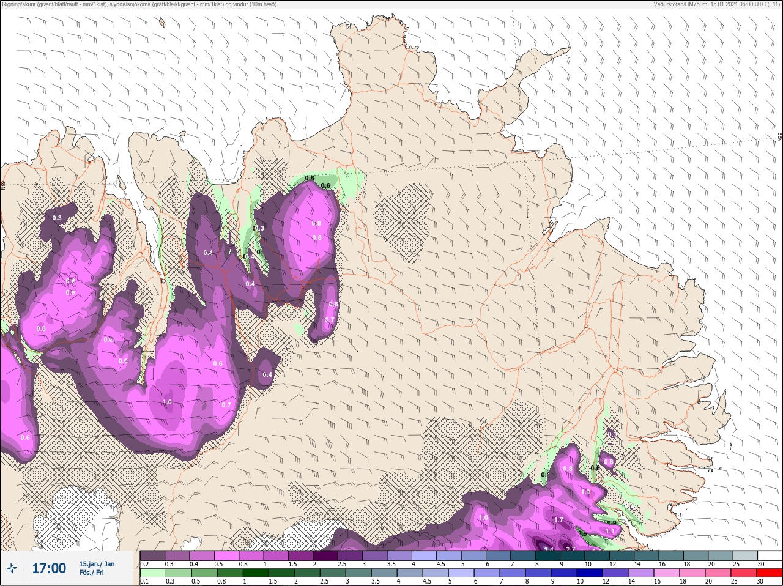Pick the upper legend swatch between 0.2 and 0.3
783x586 pixels.
pyautogui.click(x=152, y=555)
